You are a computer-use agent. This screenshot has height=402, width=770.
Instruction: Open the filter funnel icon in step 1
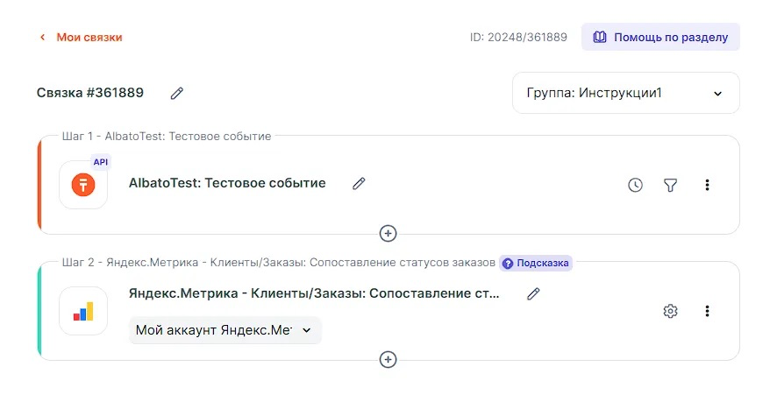tap(670, 185)
